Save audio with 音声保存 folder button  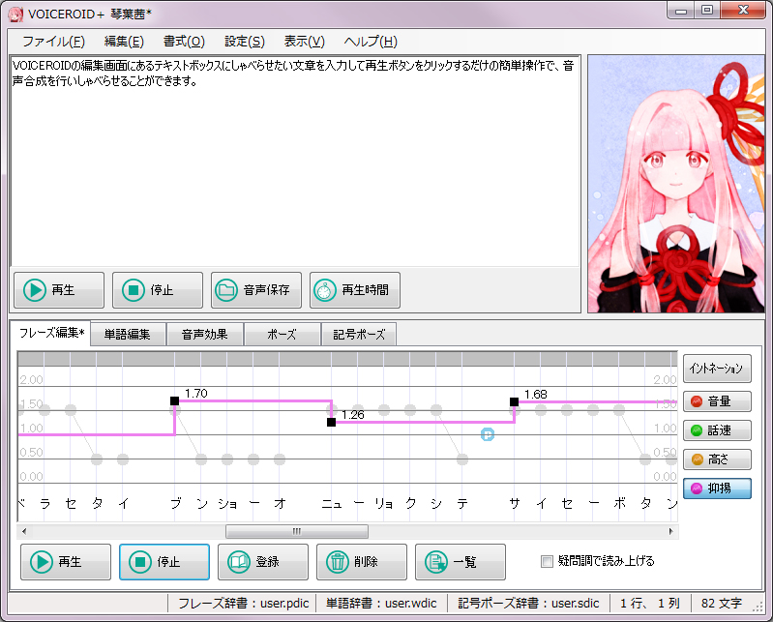tap(255, 290)
